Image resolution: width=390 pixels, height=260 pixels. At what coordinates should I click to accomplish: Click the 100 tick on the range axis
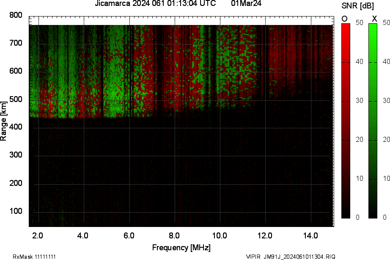[x=16, y=211]
